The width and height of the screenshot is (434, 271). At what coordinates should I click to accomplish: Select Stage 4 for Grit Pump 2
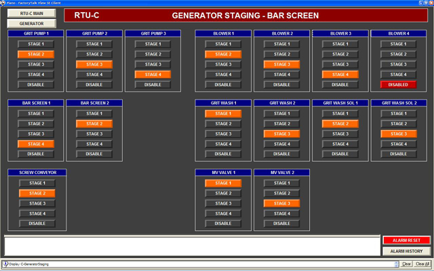click(94, 75)
